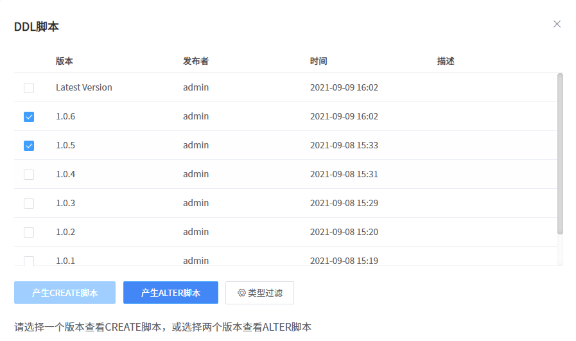Click the version list scrollbar
This screenshot has width=576, height=341.
[x=560, y=153]
